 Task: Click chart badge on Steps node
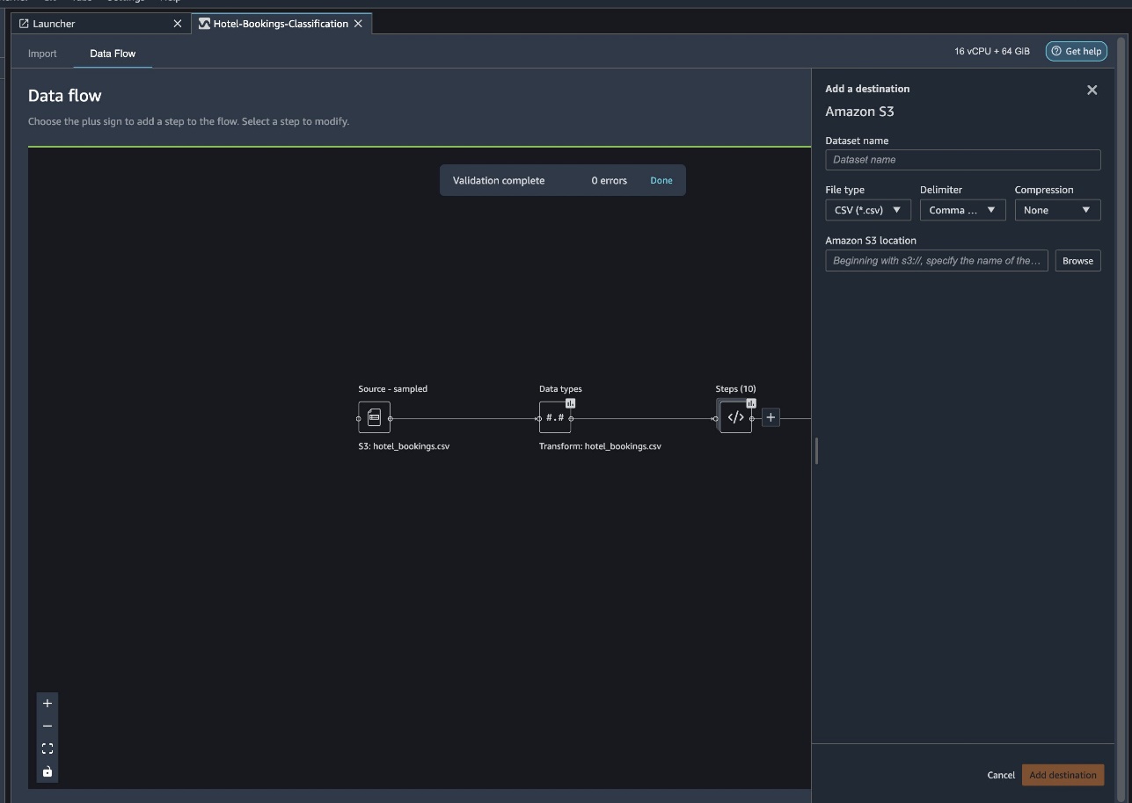tap(751, 403)
